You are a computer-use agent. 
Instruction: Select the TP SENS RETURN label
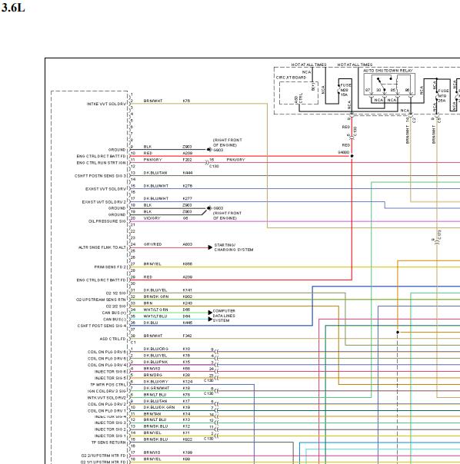click(x=108, y=442)
